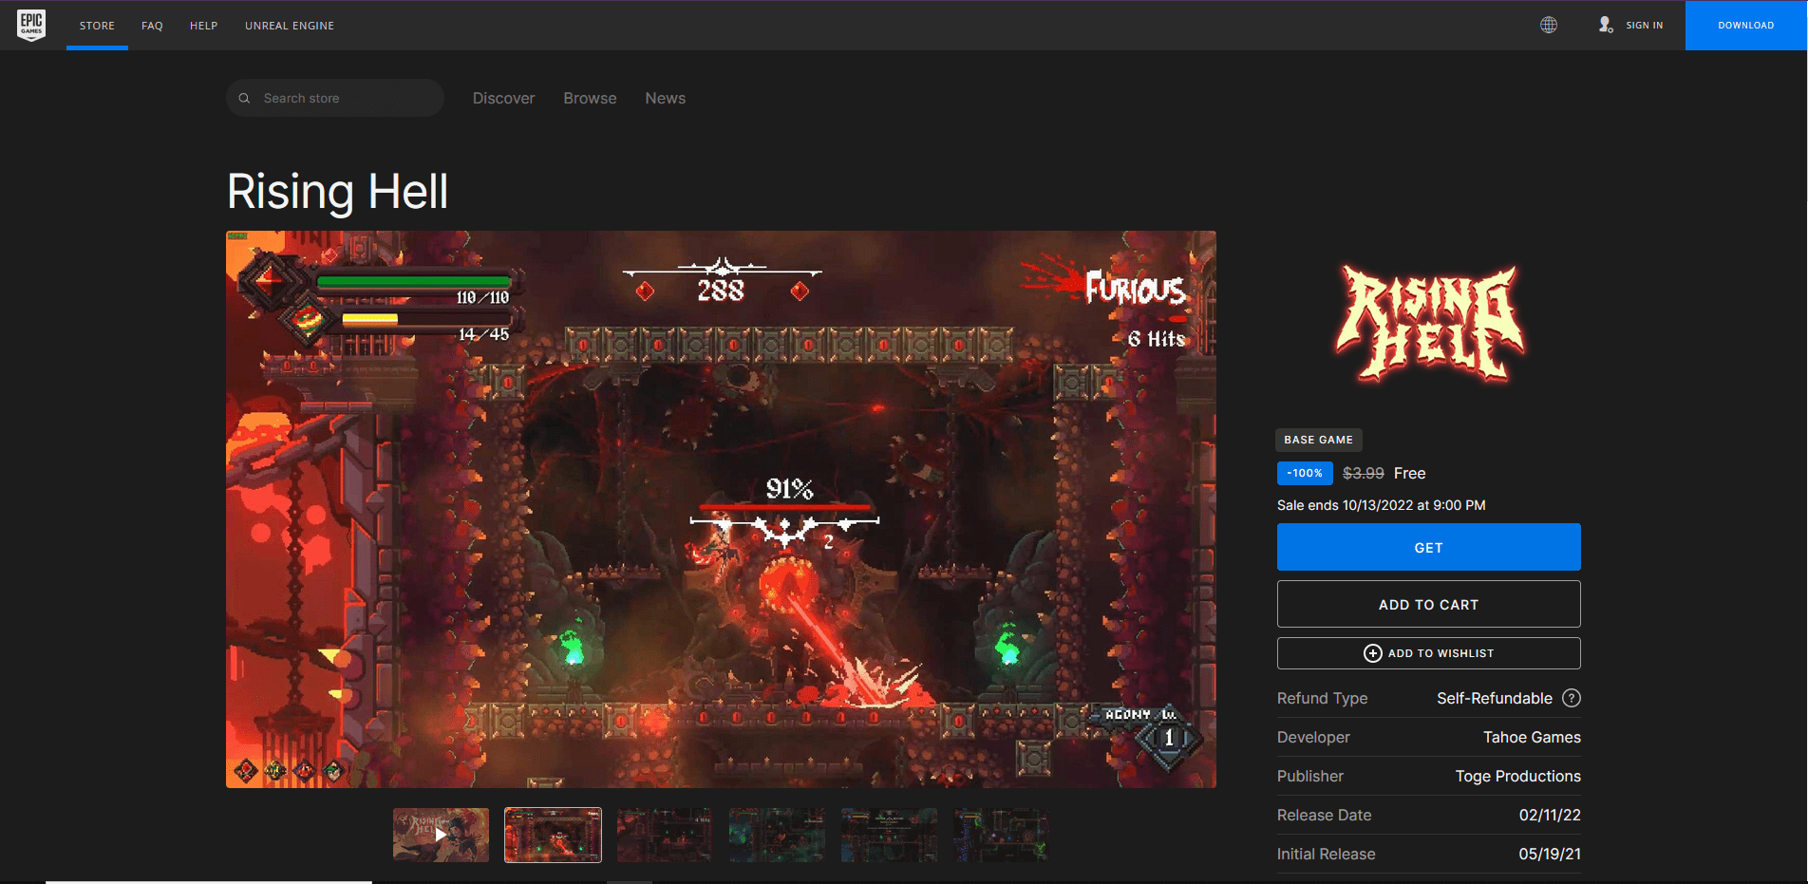
Task: Select the currently highlighted screenshot thumbnail
Action: (x=553, y=836)
